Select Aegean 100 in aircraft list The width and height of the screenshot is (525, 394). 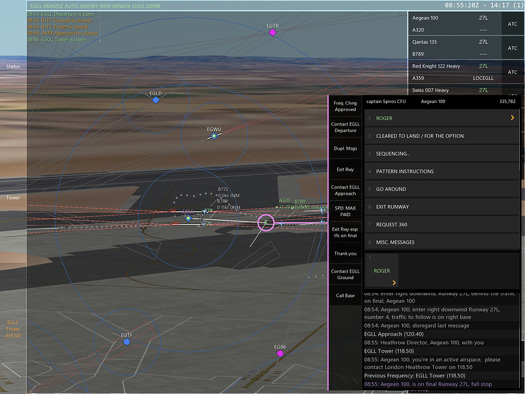[454, 24]
